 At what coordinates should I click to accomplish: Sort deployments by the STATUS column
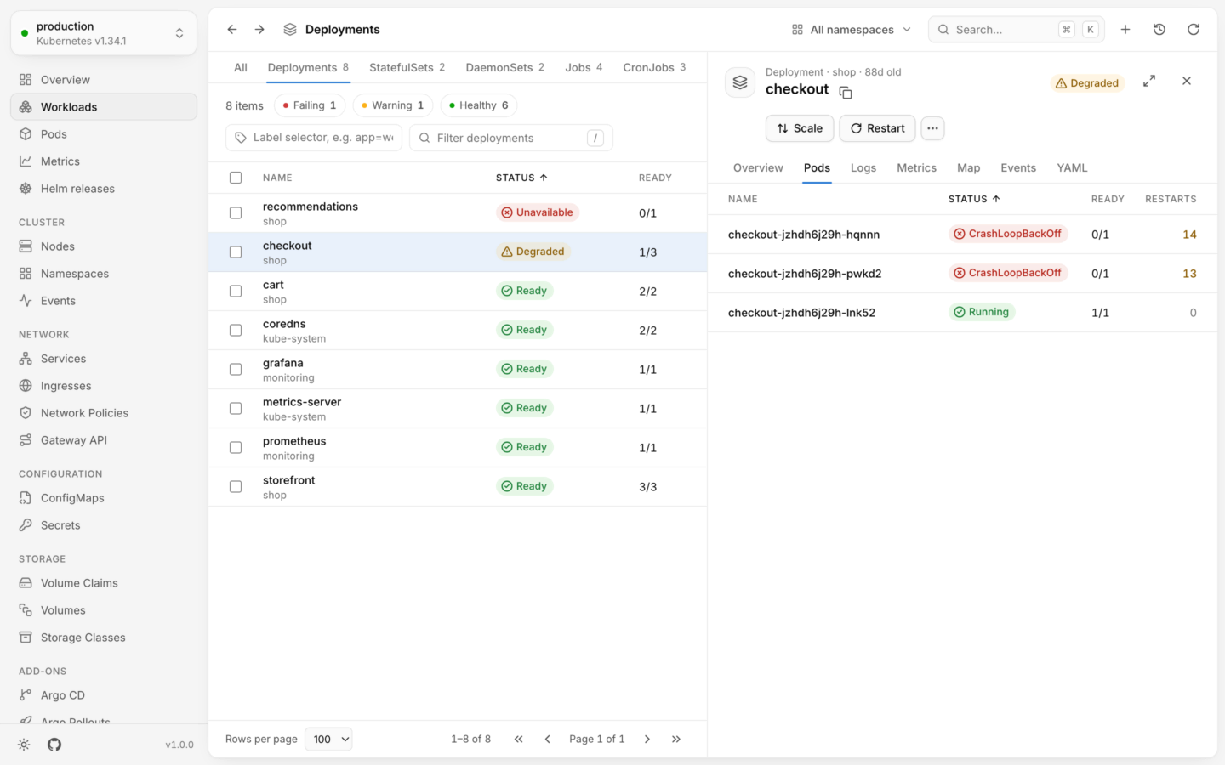pyautogui.click(x=521, y=178)
